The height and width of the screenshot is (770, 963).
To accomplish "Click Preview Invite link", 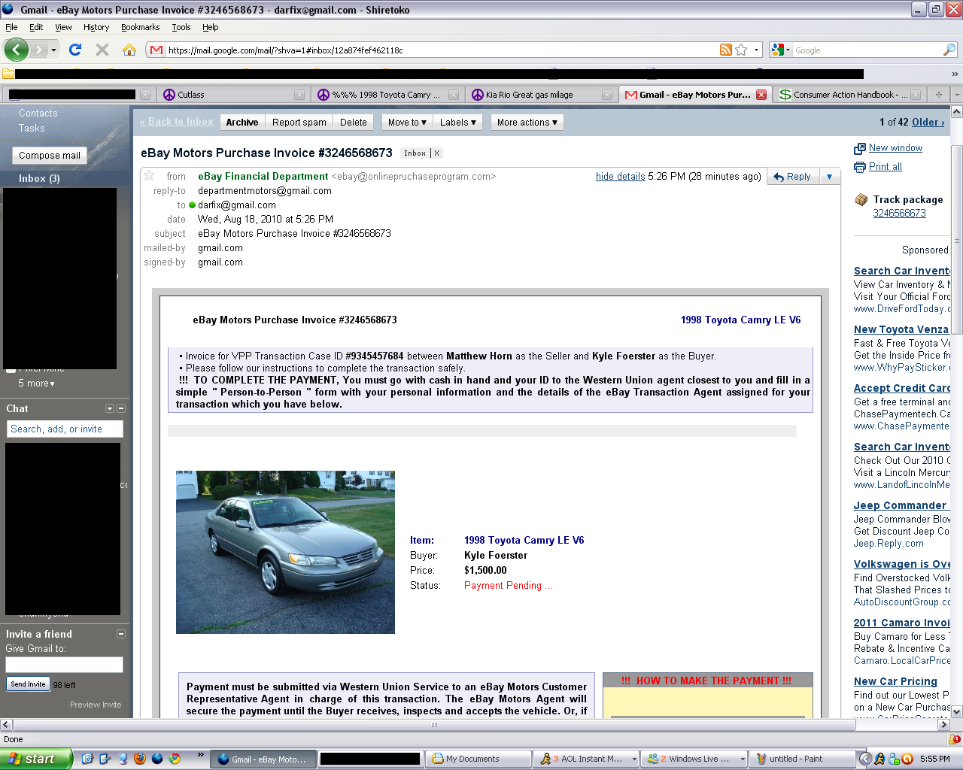I will click(96, 705).
